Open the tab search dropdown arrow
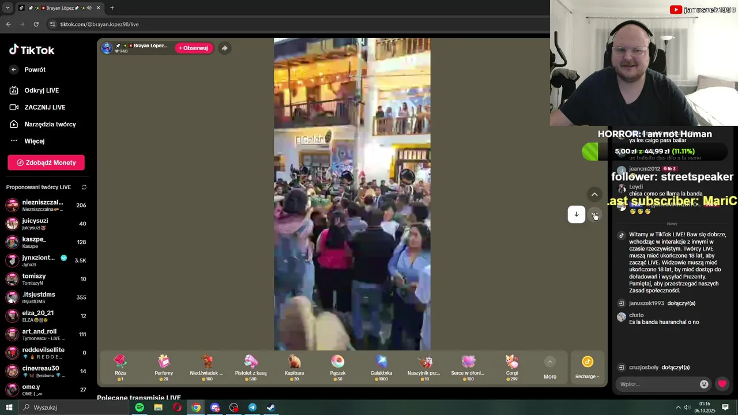This screenshot has width=738, height=415. (x=7, y=8)
